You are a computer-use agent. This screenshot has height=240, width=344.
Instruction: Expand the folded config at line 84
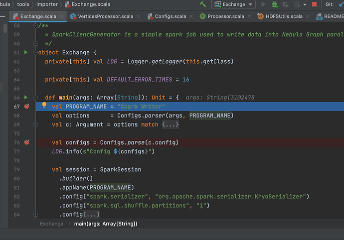coord(35,215)
